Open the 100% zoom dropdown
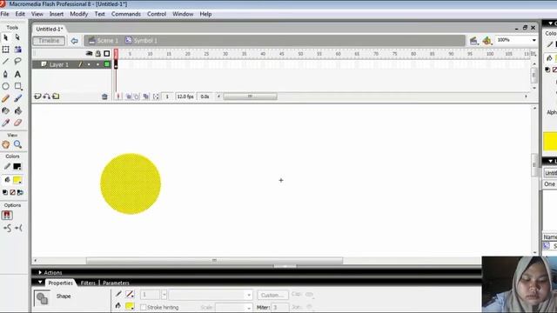Viewport: 557px width, 313px height. tap(534, 41)
